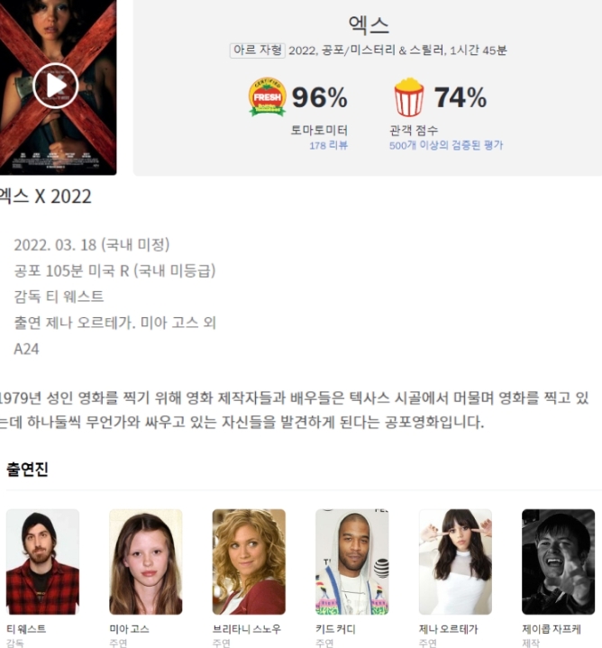The height and width of the screenshot is (648, 602).
Task: Select Kid Cudi's cast photo
Action: pos(352,561)
